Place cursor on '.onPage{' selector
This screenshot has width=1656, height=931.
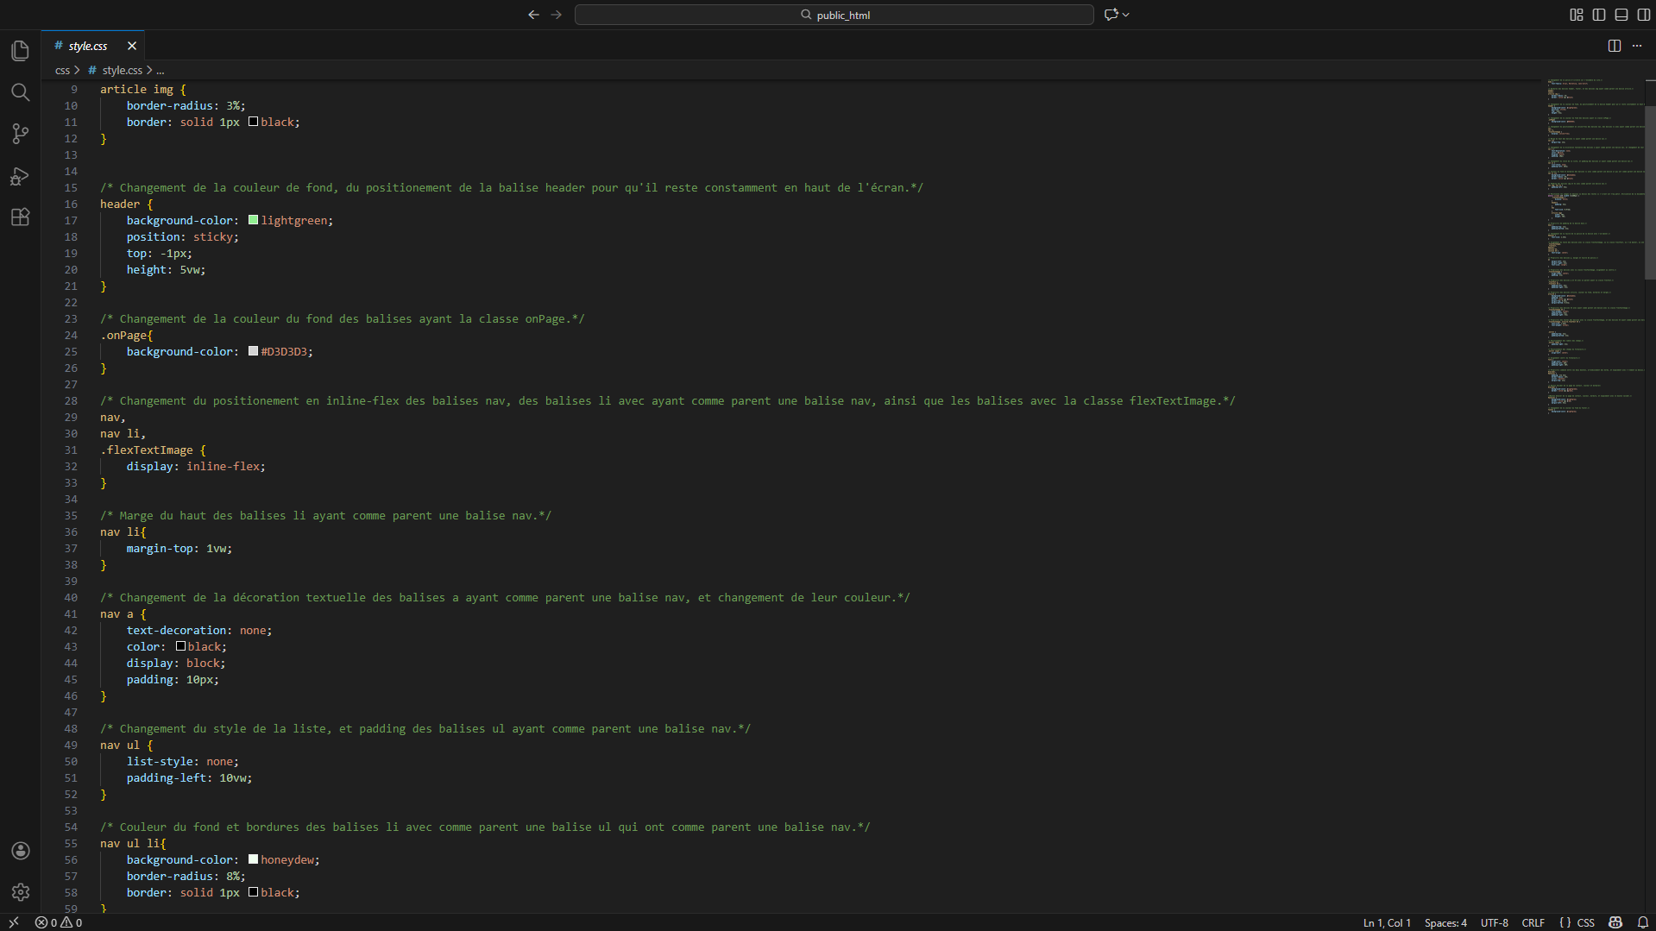(x=127, y=335)
